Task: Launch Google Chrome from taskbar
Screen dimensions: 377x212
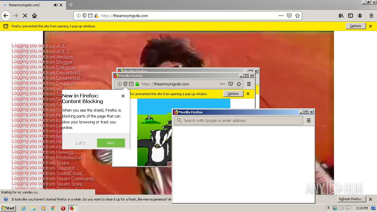Action: point(53,208)
